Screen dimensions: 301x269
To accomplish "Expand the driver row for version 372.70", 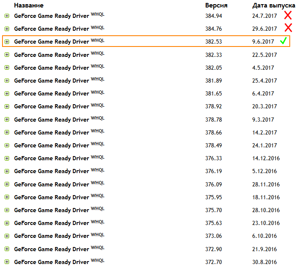I will point(7,262).
